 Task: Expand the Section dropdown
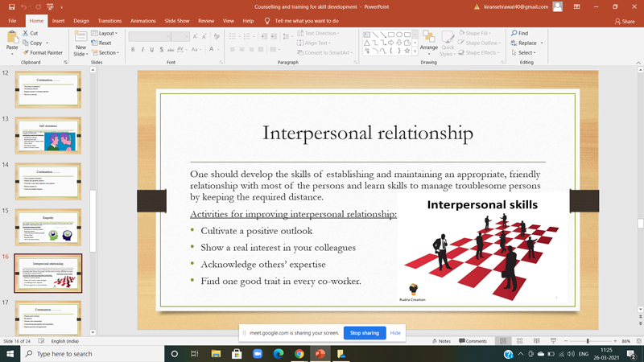pyautogui.click(x=107, y=52)
